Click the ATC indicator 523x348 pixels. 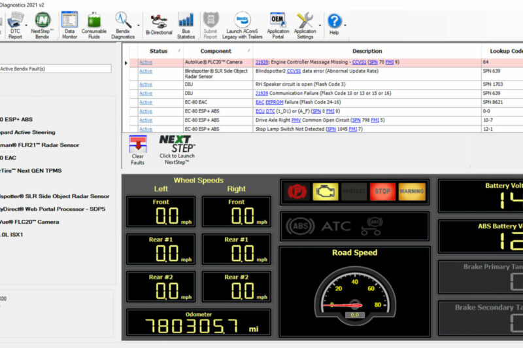[x=336, y=226]
